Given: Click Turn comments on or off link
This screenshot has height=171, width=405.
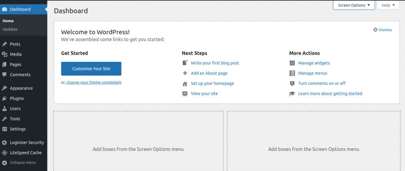Looking at the screenshot, I should pyautogui.click(x=322, y=84).
